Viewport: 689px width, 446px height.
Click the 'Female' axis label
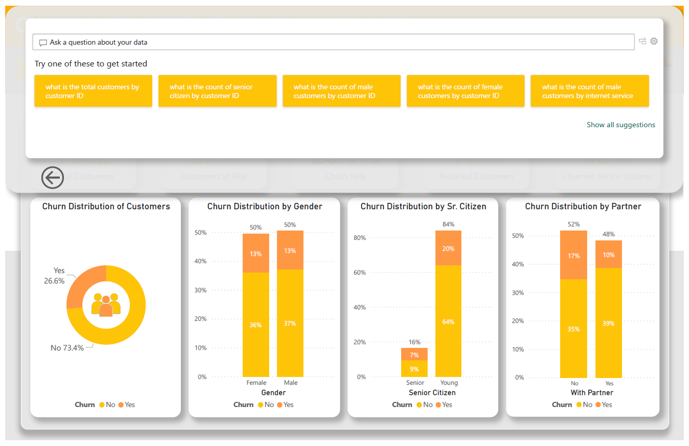point(256,383)
